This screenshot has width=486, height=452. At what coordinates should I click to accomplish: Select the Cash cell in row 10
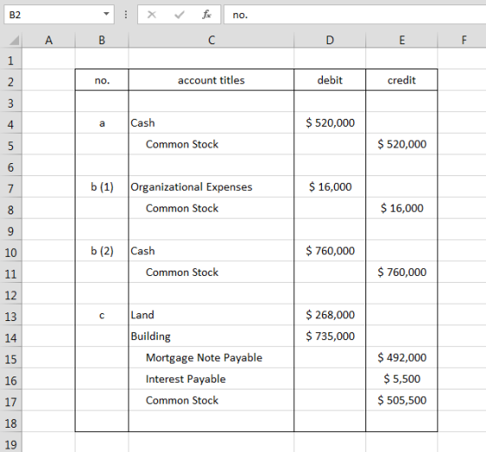point(212,251)
